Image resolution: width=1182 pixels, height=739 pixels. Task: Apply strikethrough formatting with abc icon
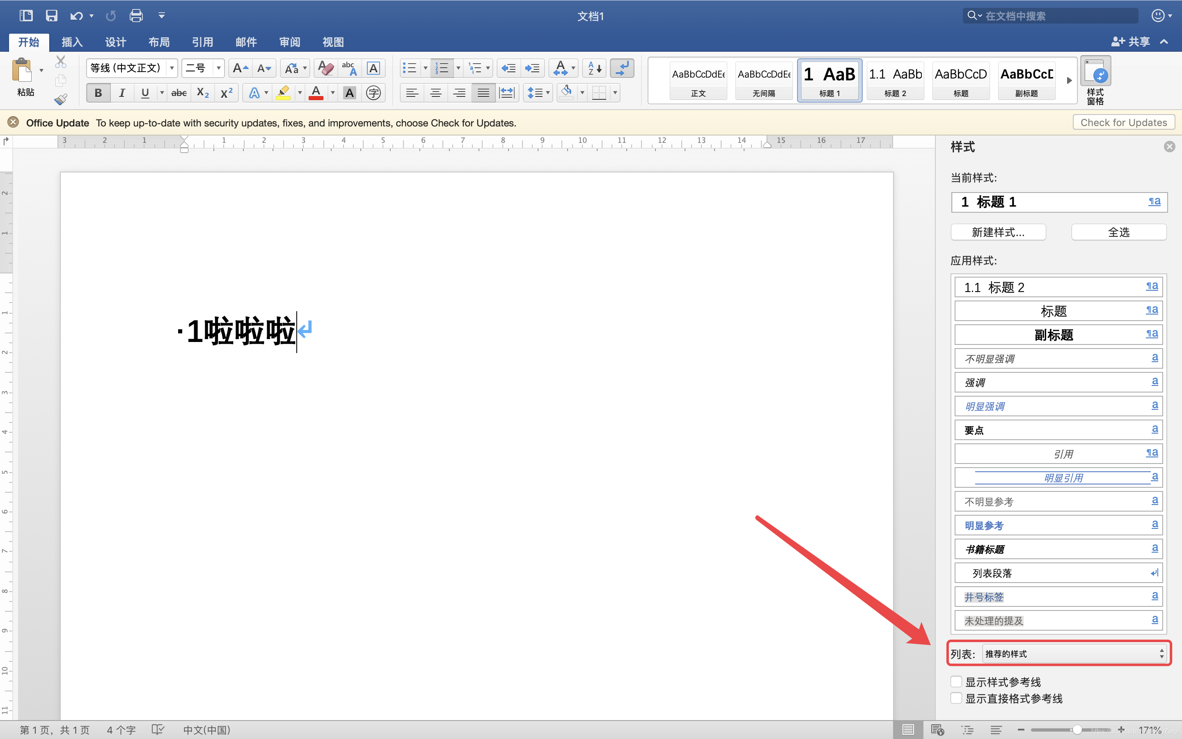179,92
